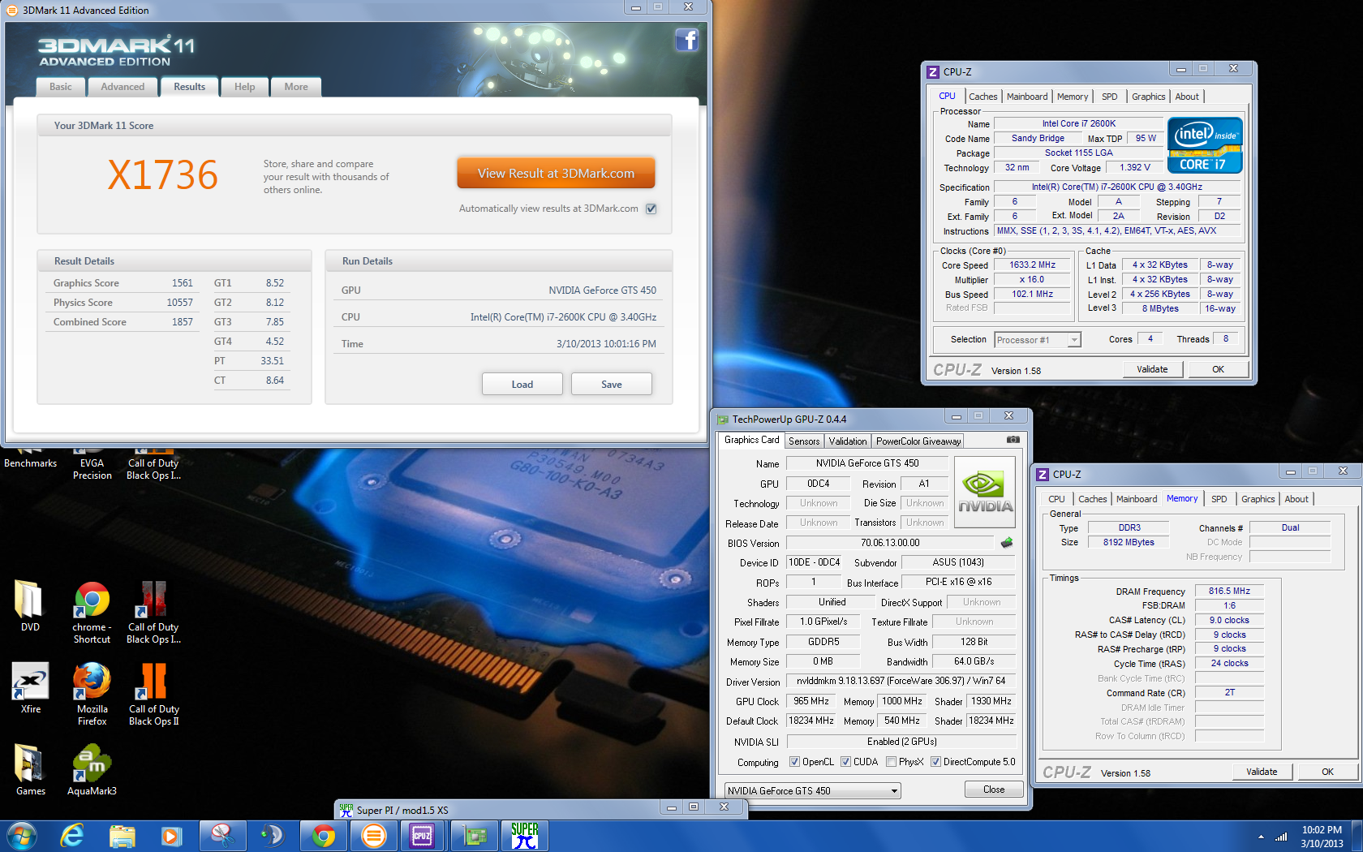Open Caches tab in top CPU-Z window

click(982, 97)
